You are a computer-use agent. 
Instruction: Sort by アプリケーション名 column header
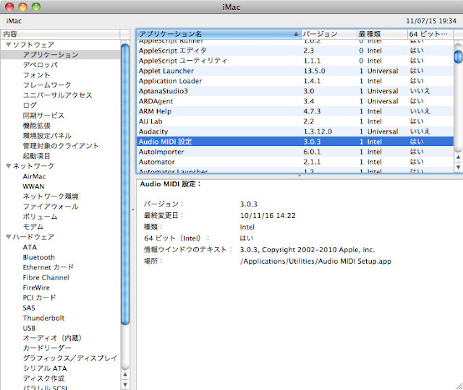218,34
